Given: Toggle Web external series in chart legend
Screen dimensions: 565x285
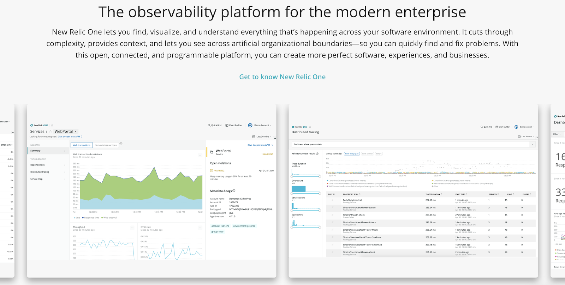Looking at the screenshot, I should (x=109, y=218).
